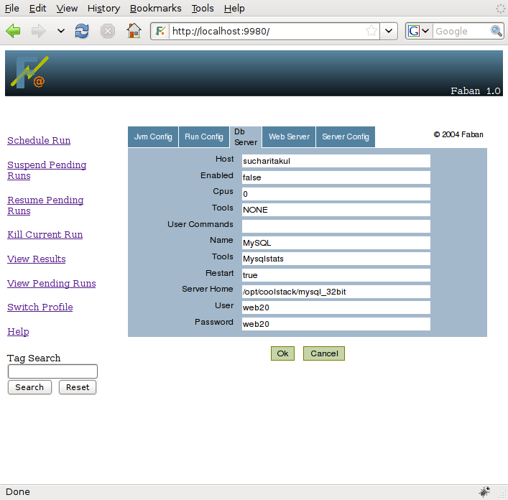Open the View Results link

[x=36, y=259]
